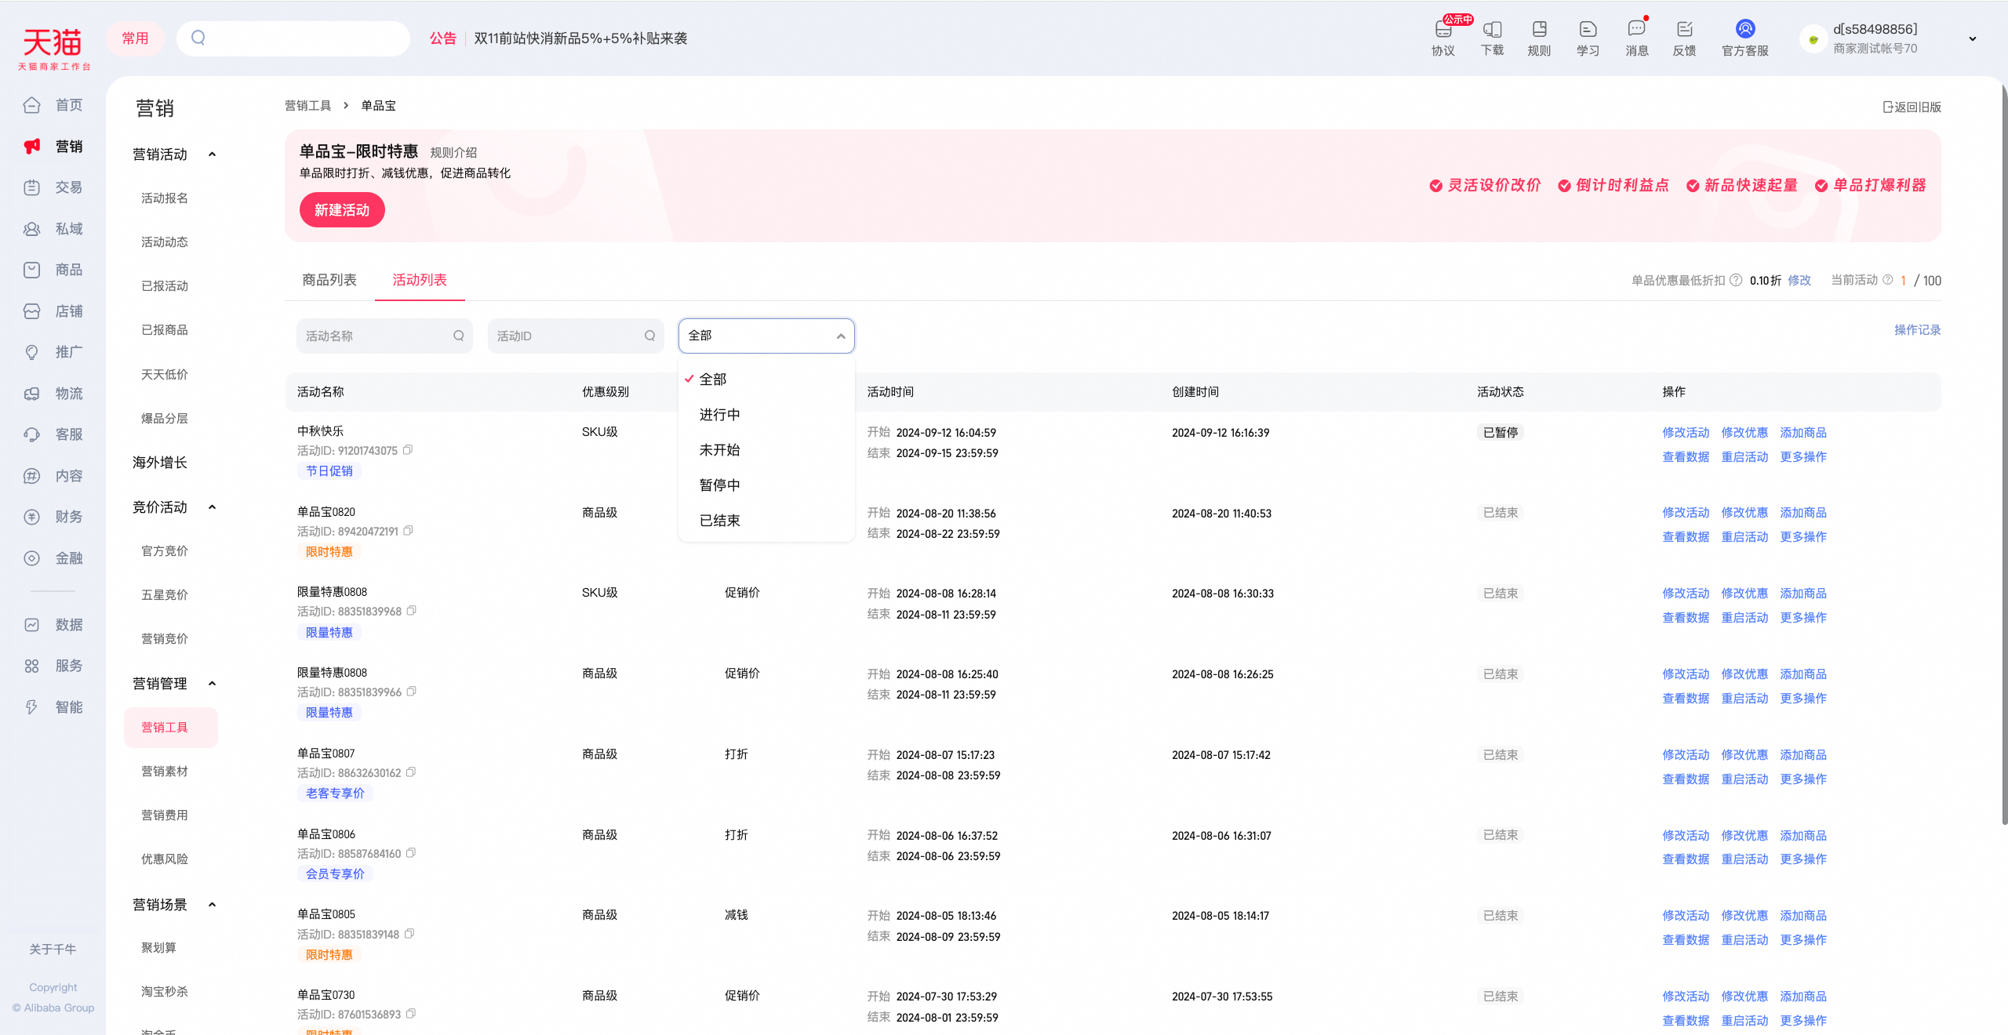Switch to 商品列表 tab
The image size is (2008, 1035).
click(x=329, y=280)
